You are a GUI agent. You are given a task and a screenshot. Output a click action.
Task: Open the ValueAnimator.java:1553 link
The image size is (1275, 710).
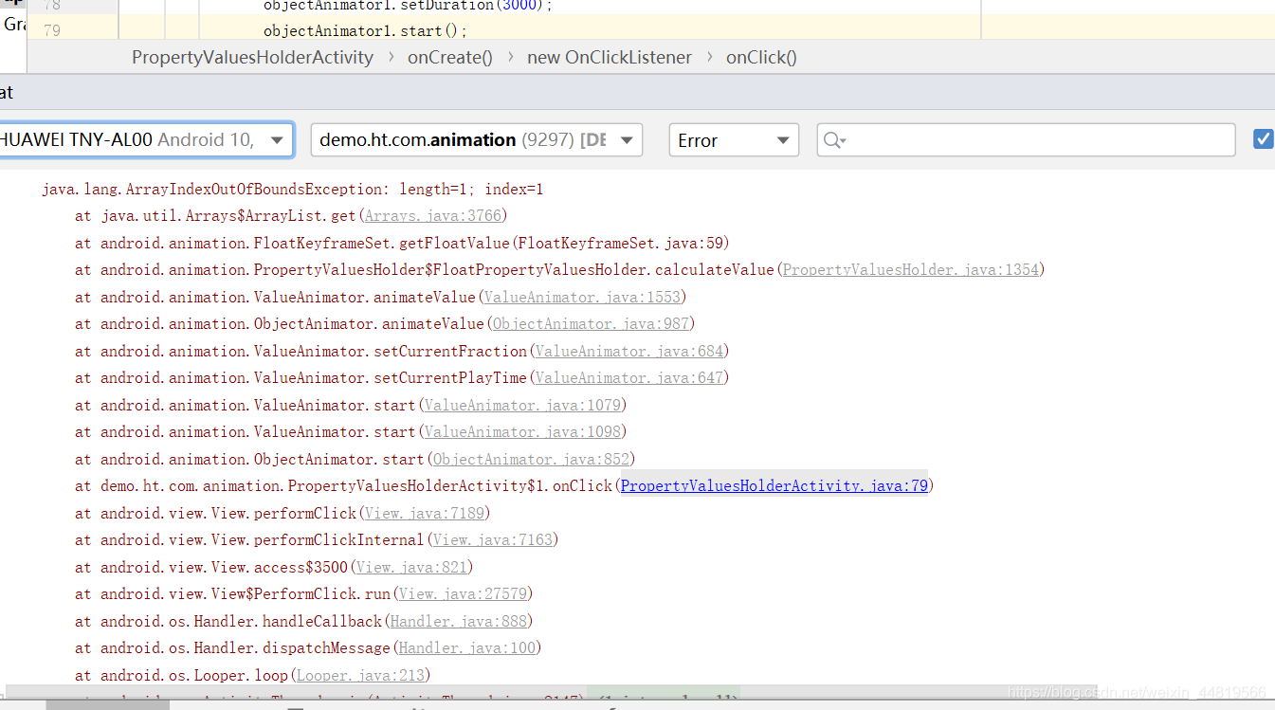click(x=582, y=298)
